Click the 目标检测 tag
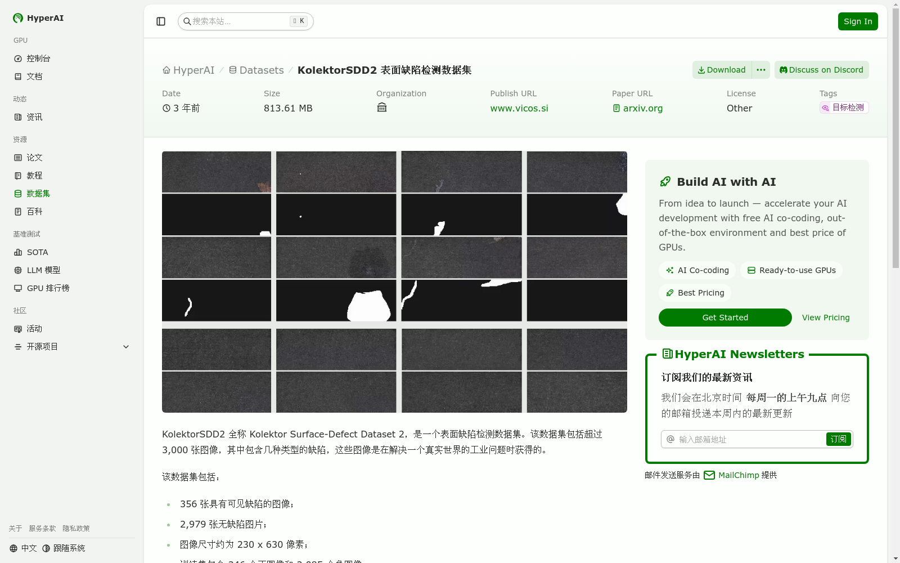 point(844,108)
